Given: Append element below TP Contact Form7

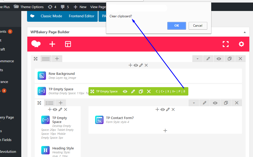Looking at the screenshot, I should pos(165,131).
